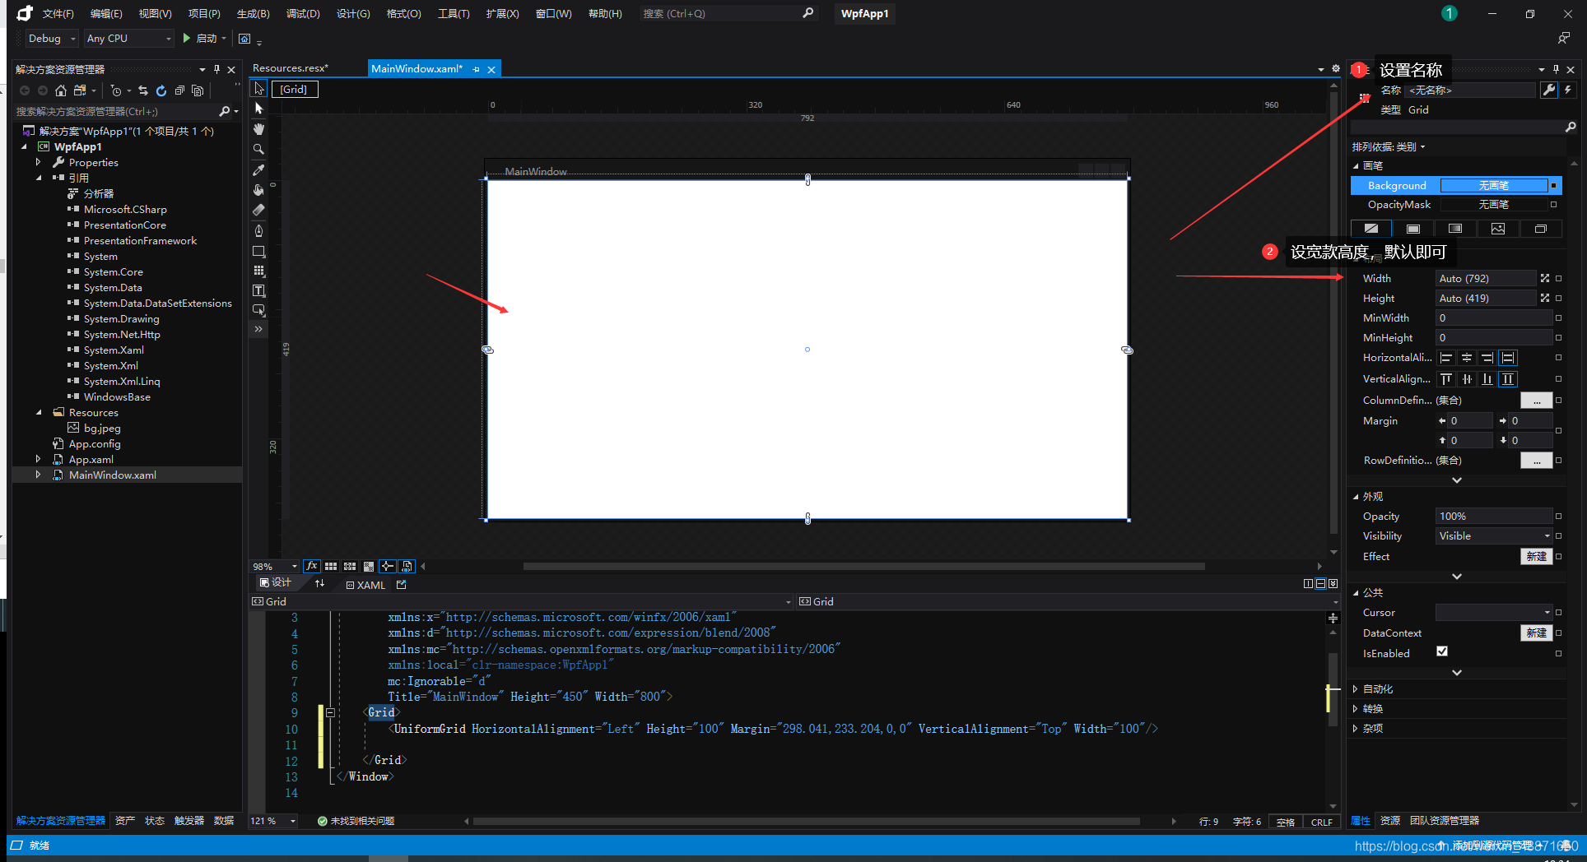Click Home icon in Solution Explorer
The height and width of the screenshot is (862, 1587).
61,90
